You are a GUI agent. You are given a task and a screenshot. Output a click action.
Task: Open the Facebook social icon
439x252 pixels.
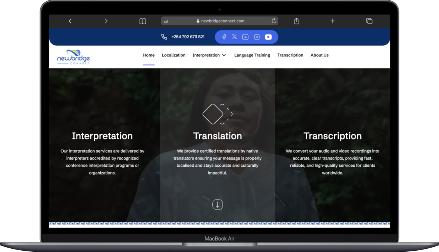tap(224, 37)
